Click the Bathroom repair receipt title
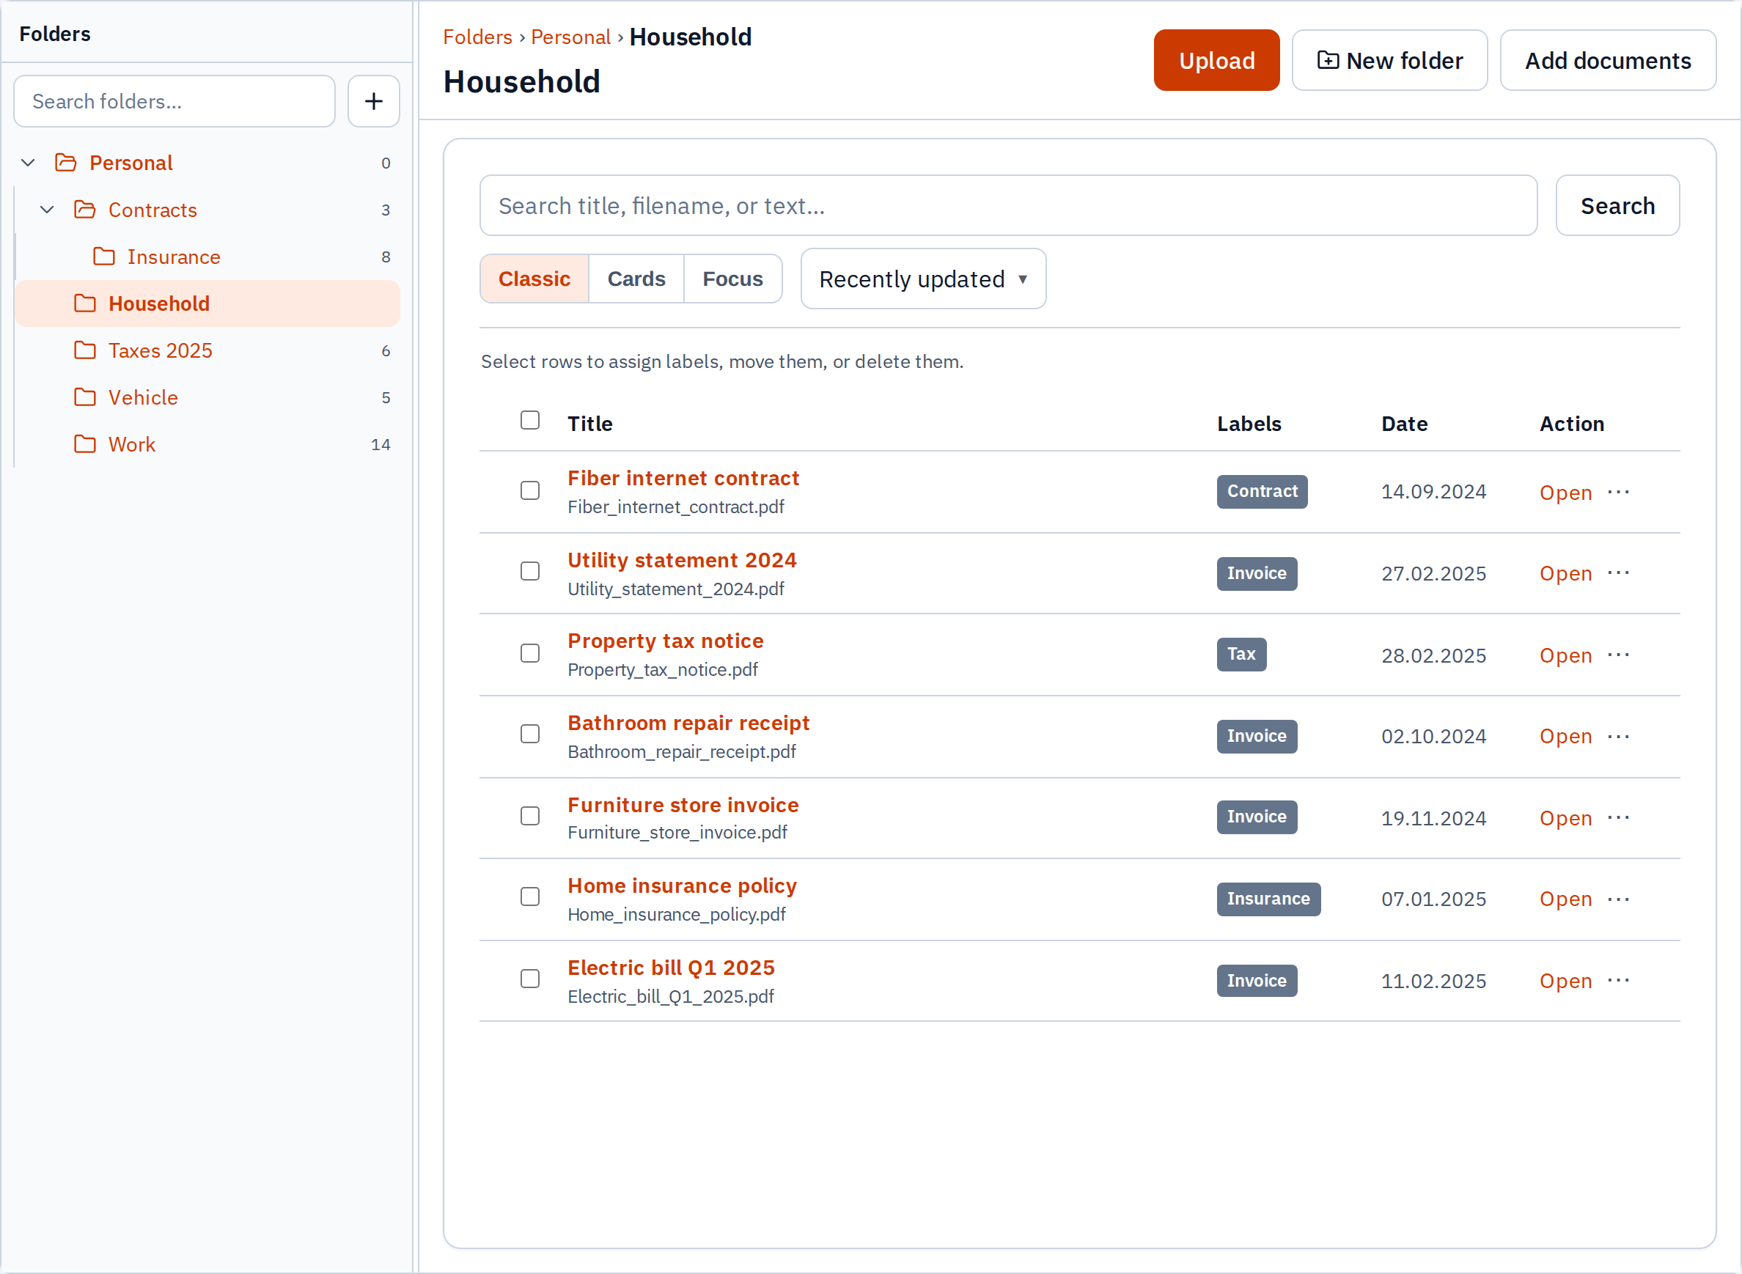This screenshot has width=1742, height=1274. click(x=688, y=723)
